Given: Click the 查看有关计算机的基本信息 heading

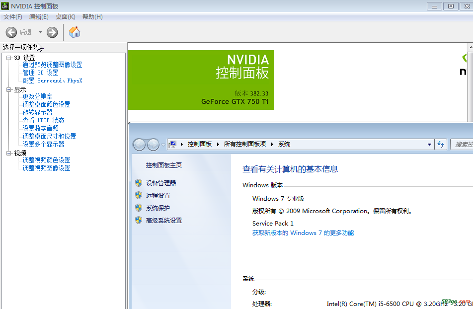Looking at the screenshot, I should coord(290,169).
